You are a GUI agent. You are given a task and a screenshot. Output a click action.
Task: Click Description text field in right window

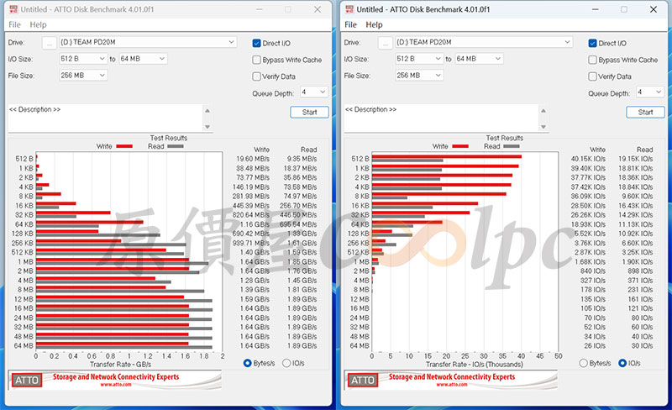[x=442, y=118]
